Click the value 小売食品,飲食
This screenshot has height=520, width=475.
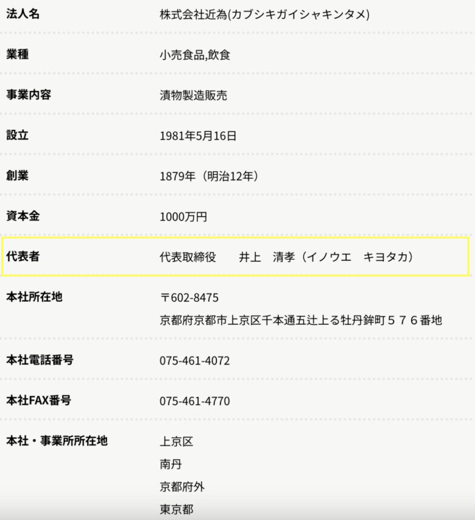point(195,55)
